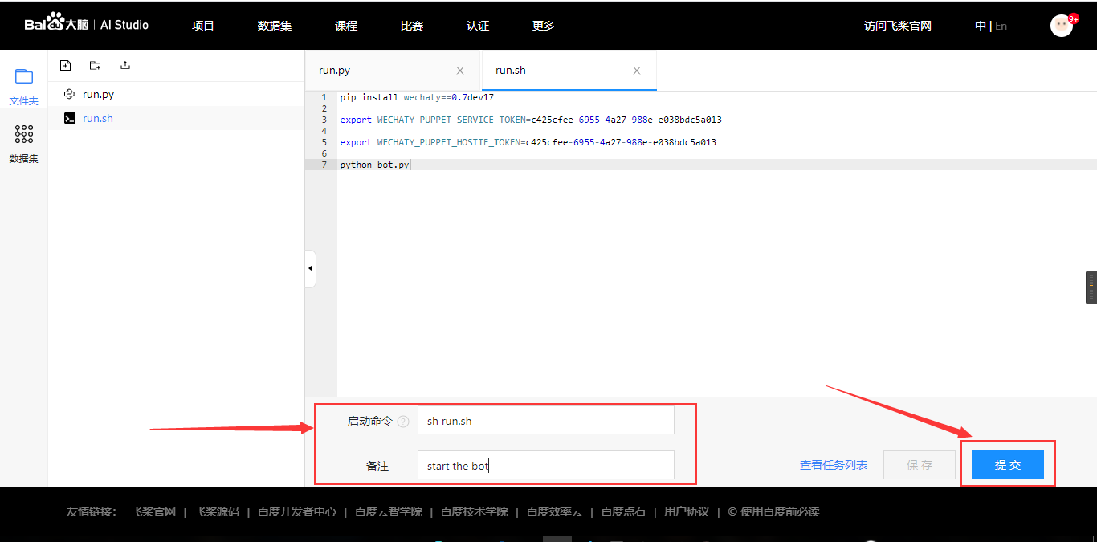Switch language to 中
The height and width of the screenshot is (542, 1097).
tap(981, 26)
